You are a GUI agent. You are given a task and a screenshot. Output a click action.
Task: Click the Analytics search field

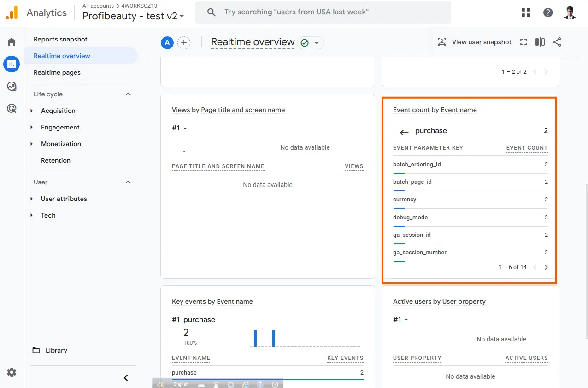click(x=323, y=12)
